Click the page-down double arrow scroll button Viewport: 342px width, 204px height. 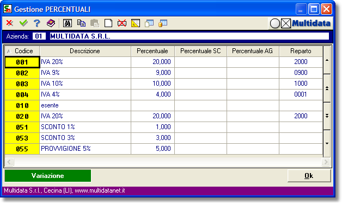(x=327, y=116)
